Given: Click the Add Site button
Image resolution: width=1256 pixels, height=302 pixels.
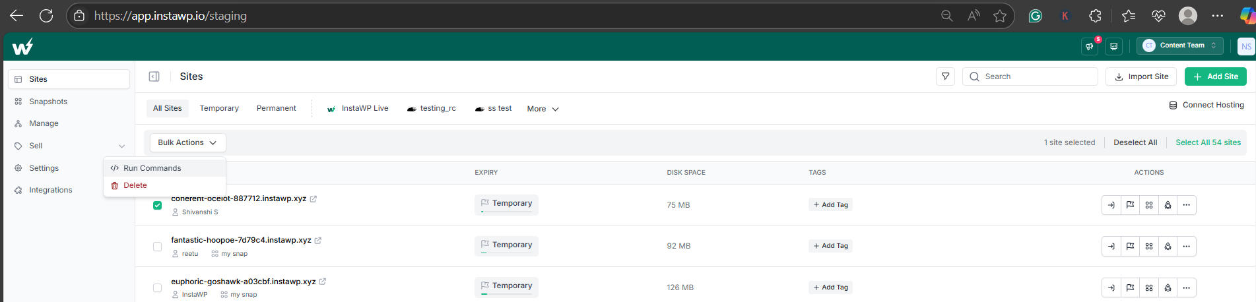Looking at the screenshot, I should pos(1216,76).
